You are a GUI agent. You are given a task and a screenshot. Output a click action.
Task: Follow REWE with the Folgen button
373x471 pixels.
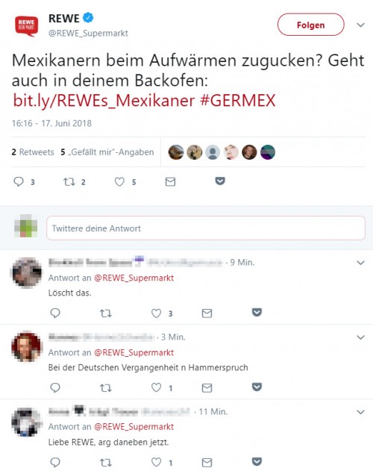pyautogui.click(x=311, y=25)
